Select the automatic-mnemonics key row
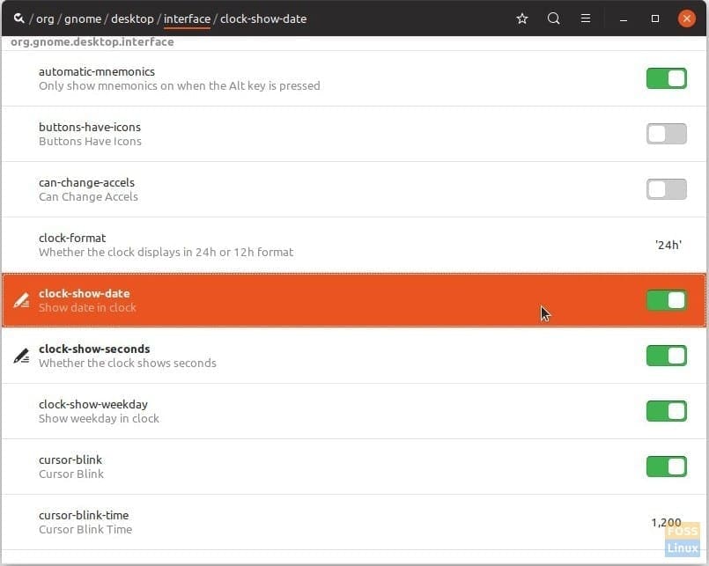The height and width of the screenshot is (566, 709). [354, 78]
